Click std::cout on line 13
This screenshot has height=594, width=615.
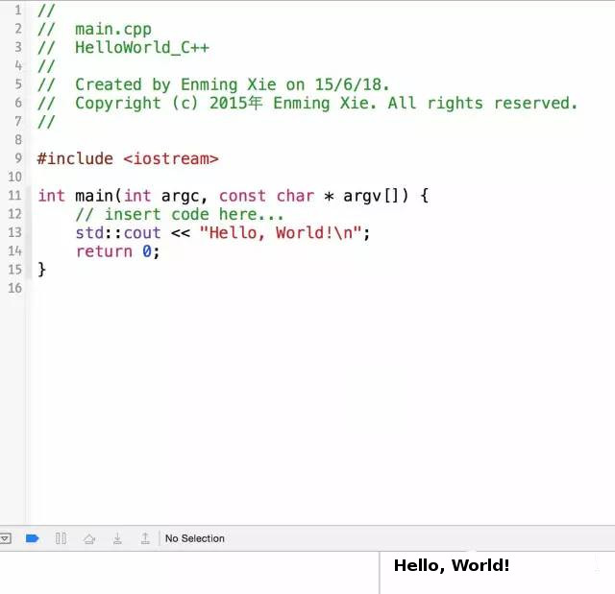(x=118, y=232)
